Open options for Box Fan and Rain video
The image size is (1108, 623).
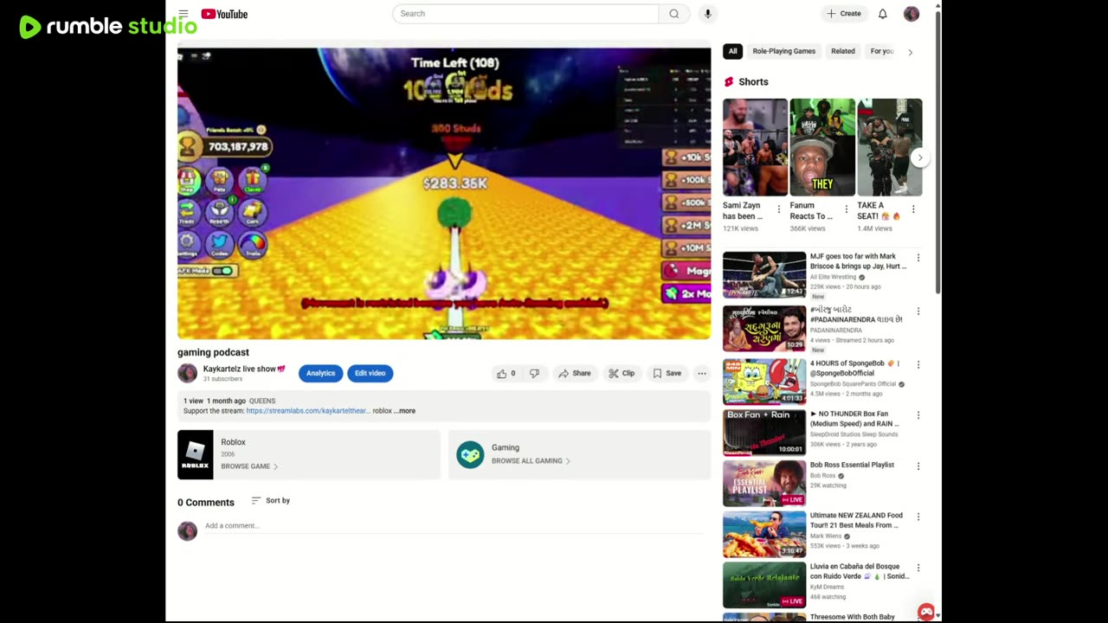(x=918, y=415)
